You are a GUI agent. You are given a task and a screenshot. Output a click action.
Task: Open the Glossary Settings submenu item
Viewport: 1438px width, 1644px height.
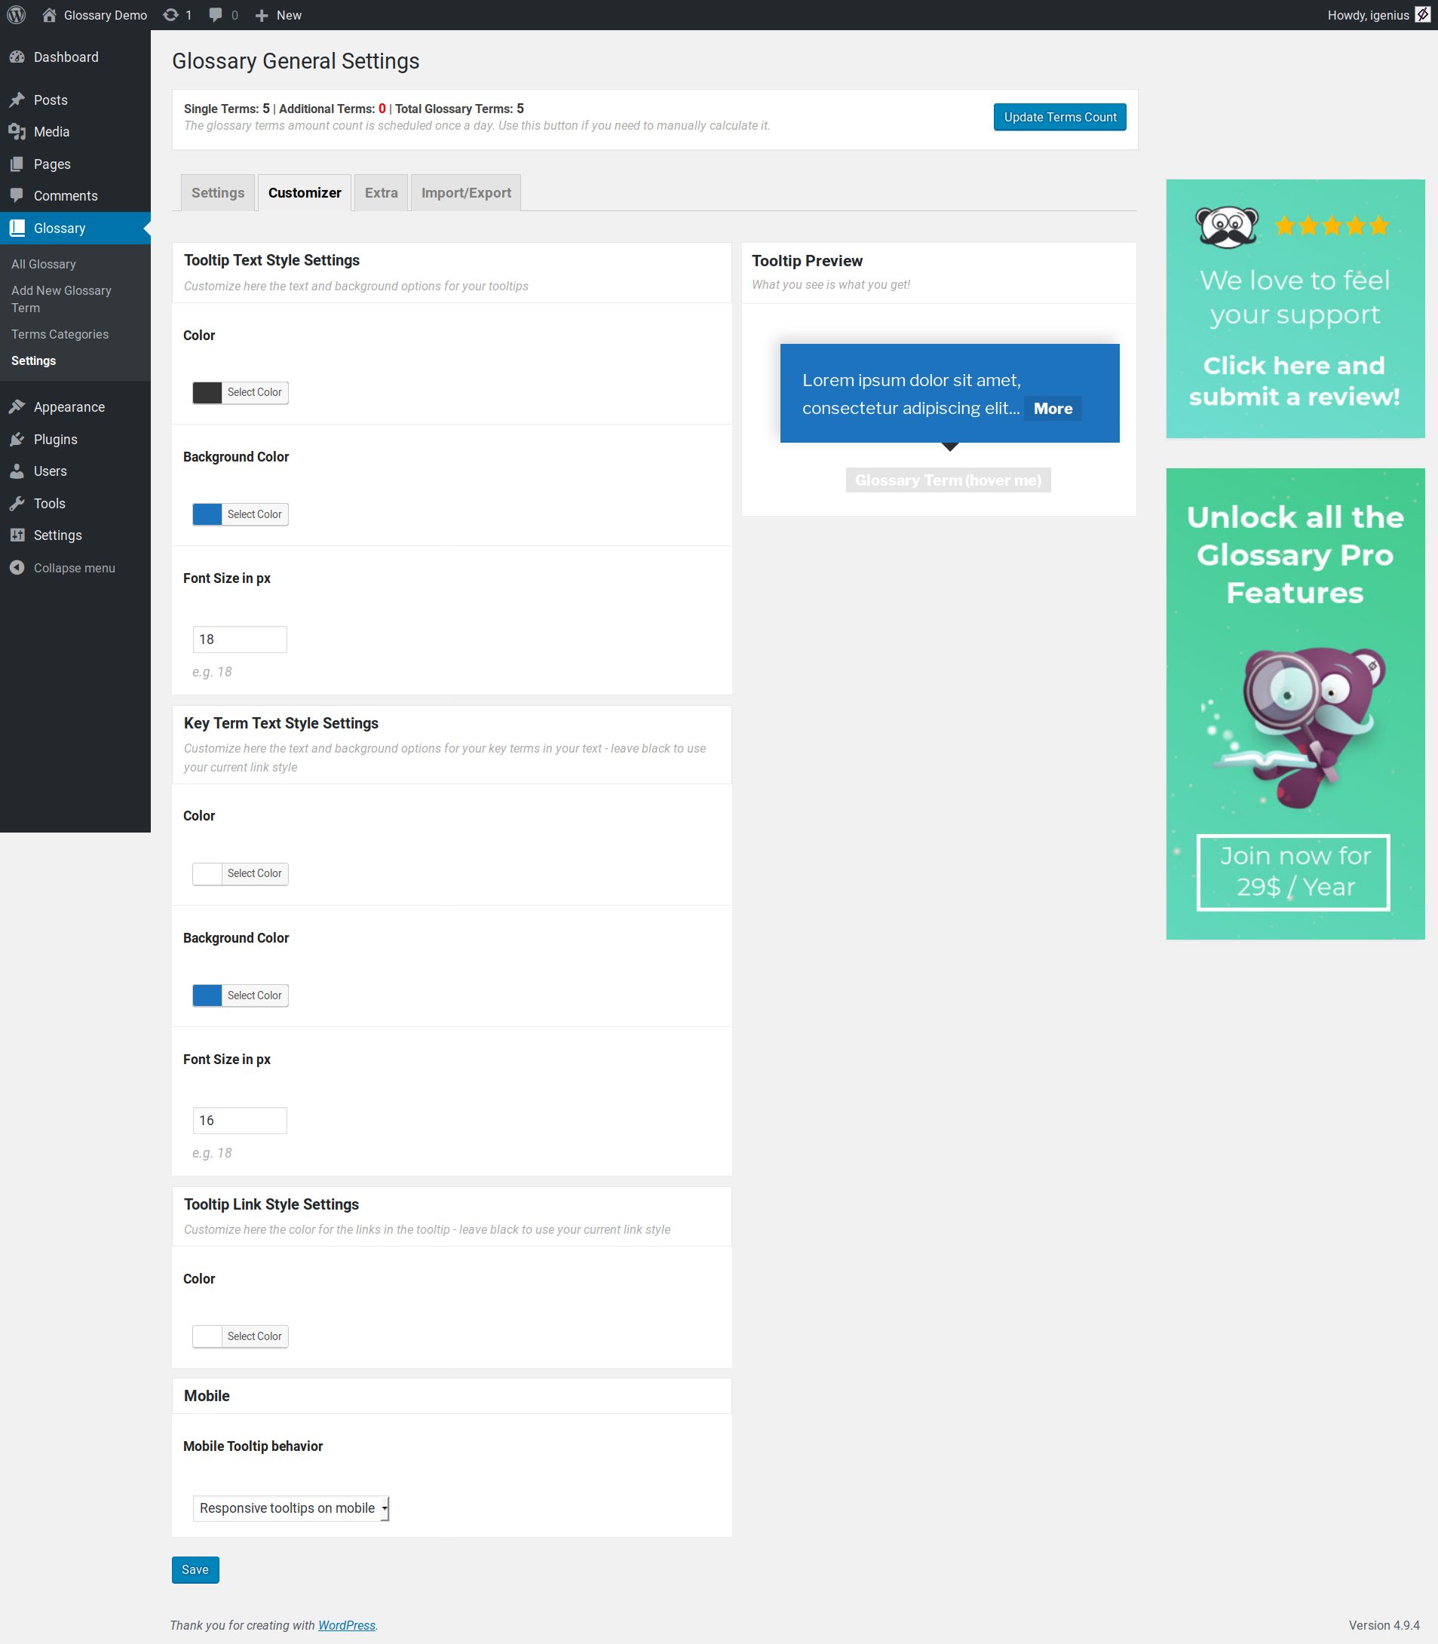point(34,360)
